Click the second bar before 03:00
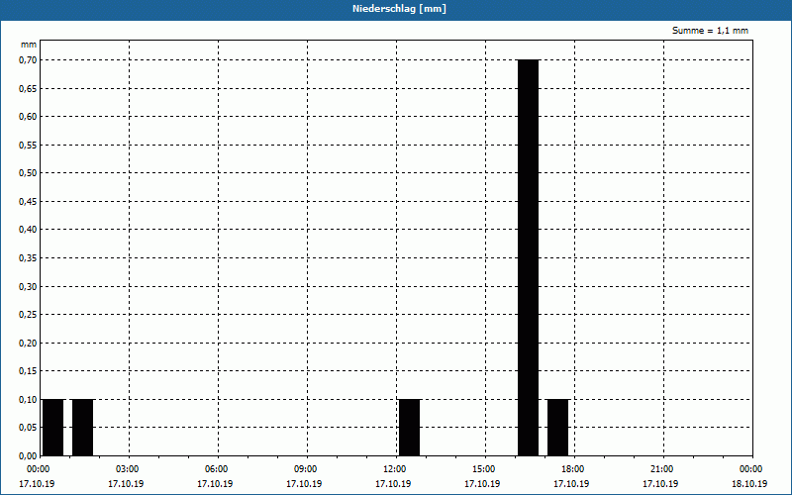Screen dimensions: 792x495 [x=82, y=428]
